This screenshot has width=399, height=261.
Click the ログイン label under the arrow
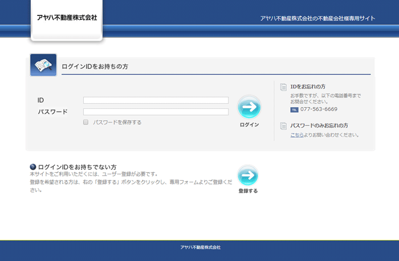coord(250,125)
